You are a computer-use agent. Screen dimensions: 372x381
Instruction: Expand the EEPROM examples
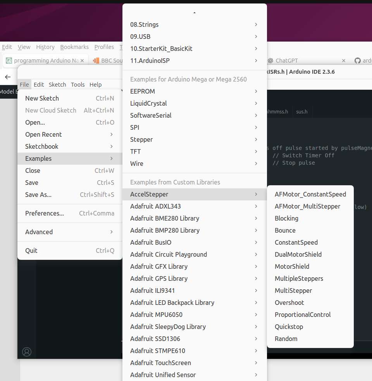pos(195,91)
